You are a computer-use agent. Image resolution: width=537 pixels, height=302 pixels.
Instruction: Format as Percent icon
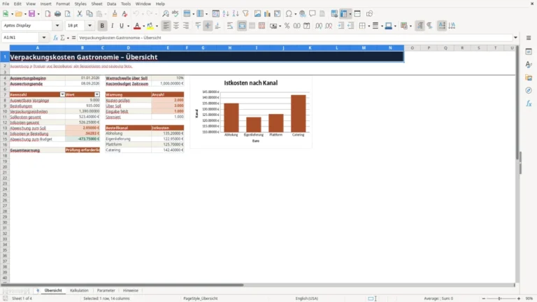coord(287,26)
